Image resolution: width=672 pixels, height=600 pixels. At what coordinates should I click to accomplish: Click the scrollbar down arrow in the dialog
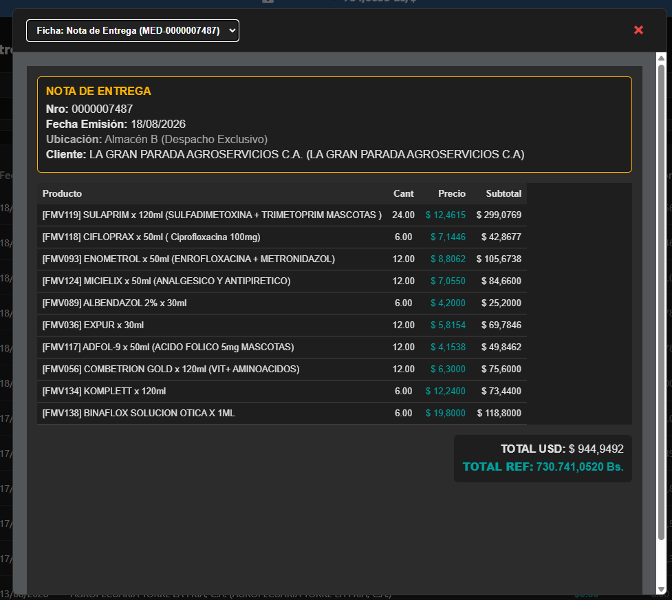tap(661, 590)
